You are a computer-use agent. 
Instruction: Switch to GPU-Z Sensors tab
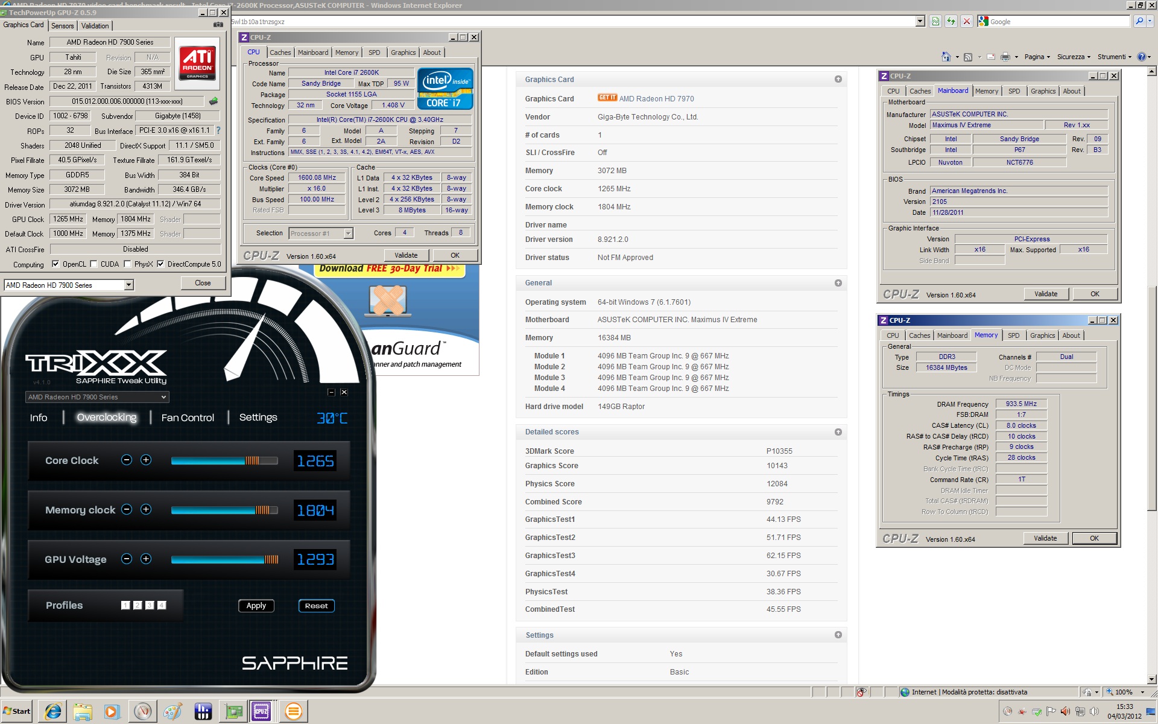tap(63, 25)
